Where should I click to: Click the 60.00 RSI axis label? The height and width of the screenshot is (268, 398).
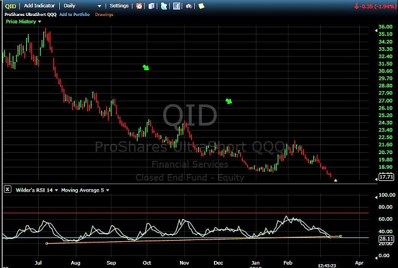[385, 219]
